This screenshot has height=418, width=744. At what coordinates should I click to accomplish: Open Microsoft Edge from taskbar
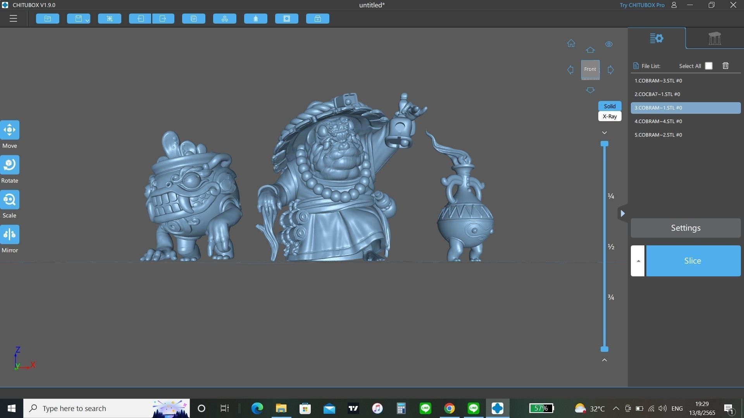pyautogui.click(x=257, y=408)
